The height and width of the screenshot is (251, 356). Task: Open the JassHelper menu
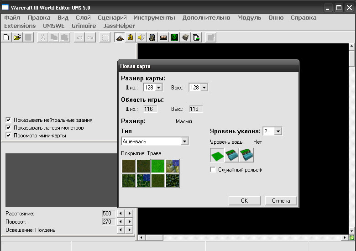pyautogui.click(x=119, y=26)
